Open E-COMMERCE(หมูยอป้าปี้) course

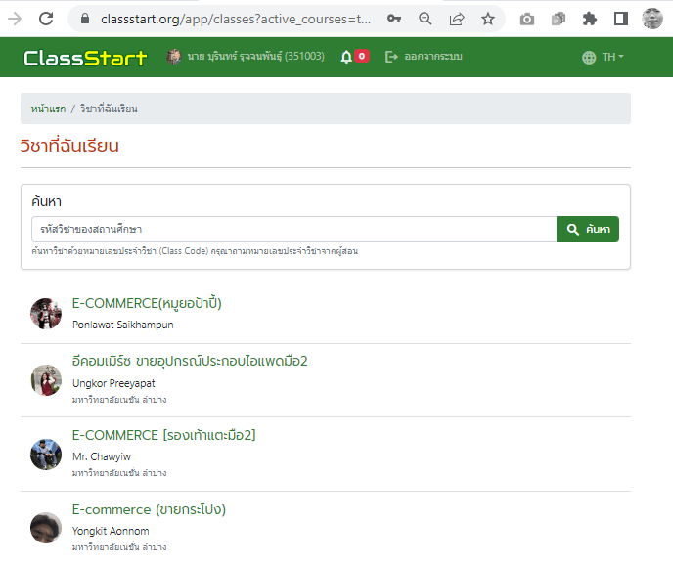pyautogui.click(x=147, y=304)
